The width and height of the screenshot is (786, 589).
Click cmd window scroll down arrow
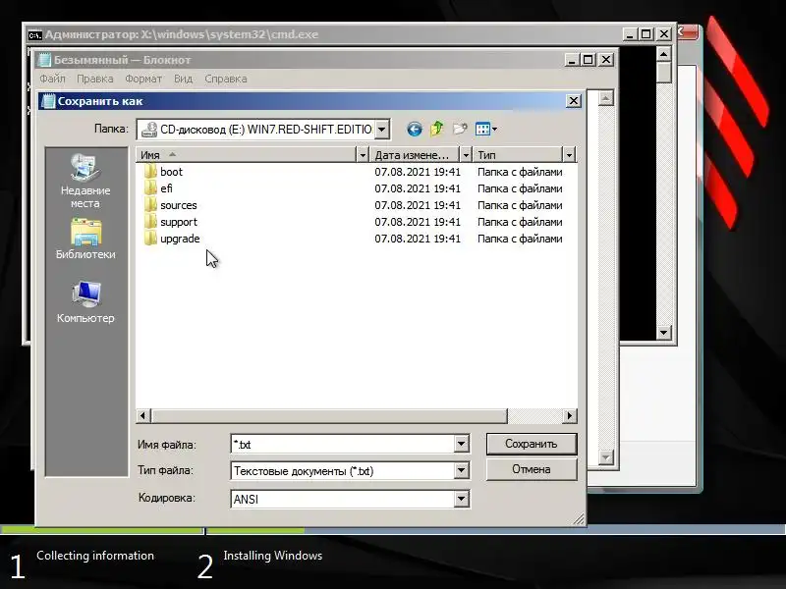click(x=664, y=332)
